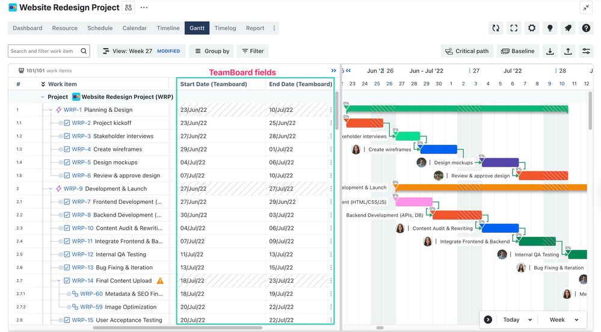The width and height of the screenshot is (601, 332).
Task: Click the checkbox icon of WRP-4
Action: pyautogui.click(x=67, y=149)
